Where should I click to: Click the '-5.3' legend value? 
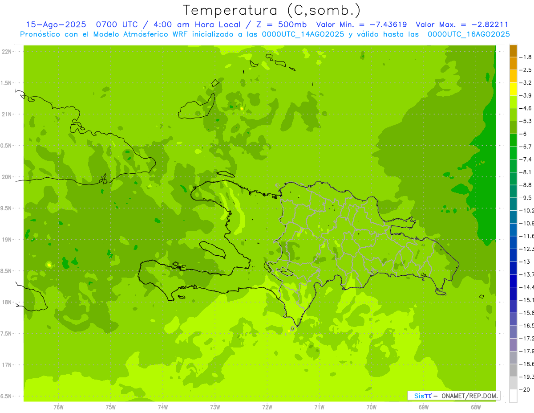(x=526, y=121)
